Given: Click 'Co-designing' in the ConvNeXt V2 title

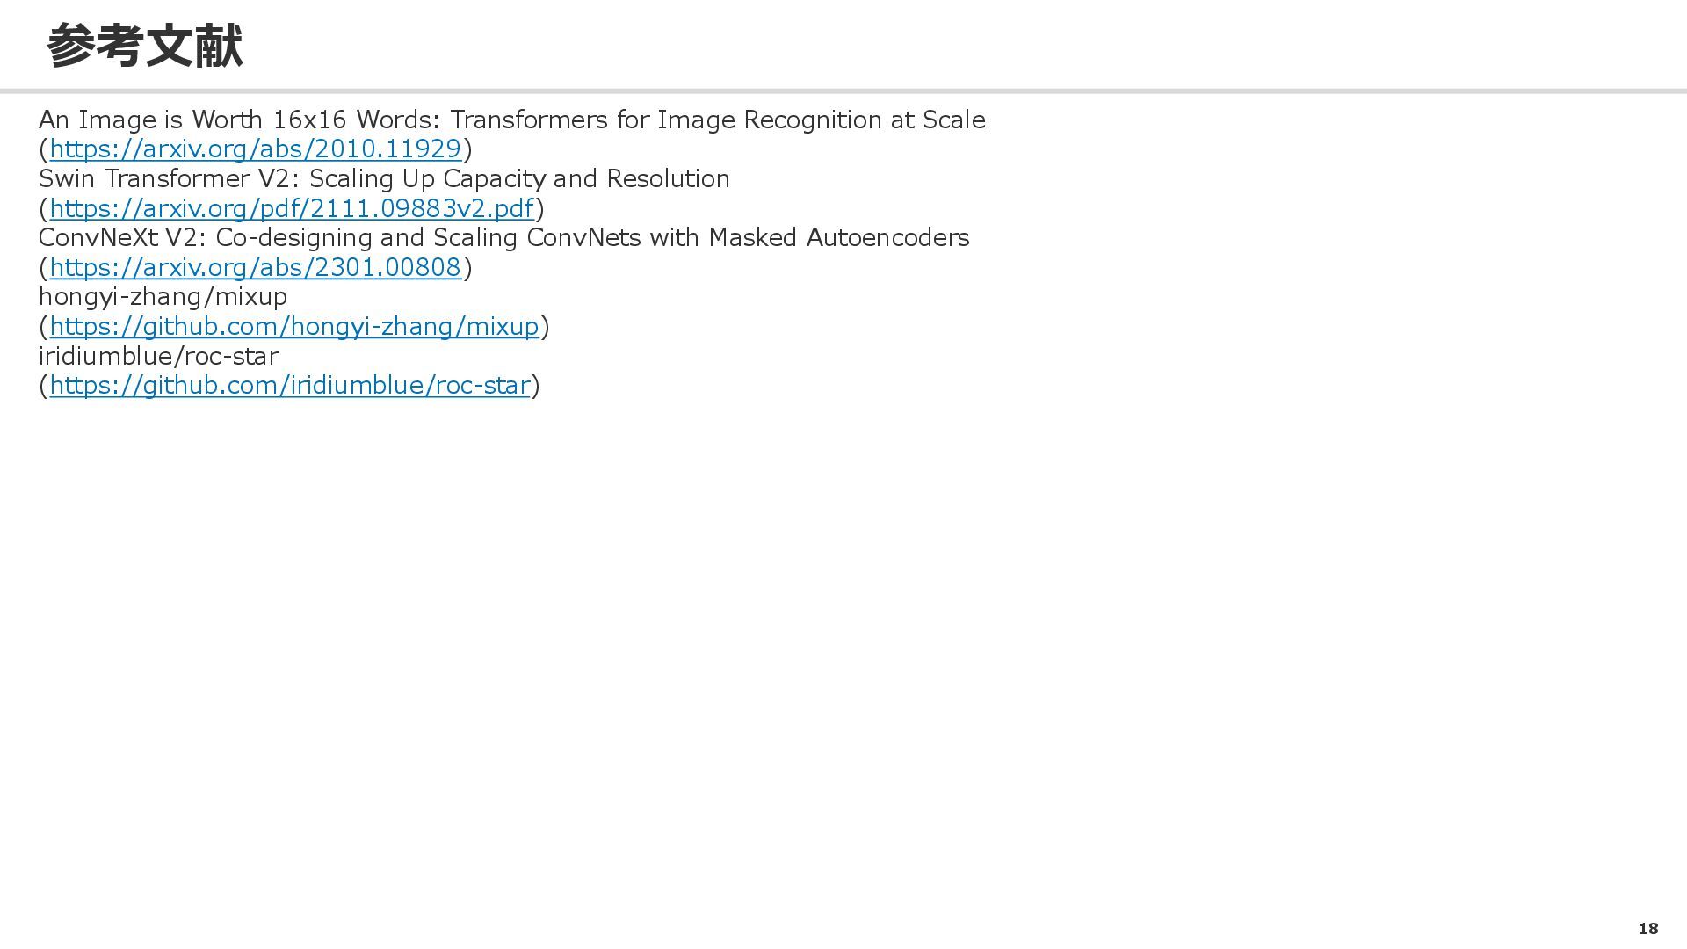Looking at the screenshot, I should pyautogui.click(x=293, y=237).
